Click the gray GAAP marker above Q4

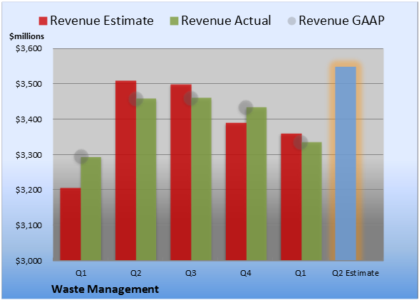point(246,107)
